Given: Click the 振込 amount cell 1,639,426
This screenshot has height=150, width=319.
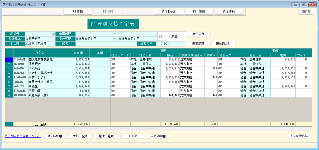Looking at the screenshot, I should (170, 64).
